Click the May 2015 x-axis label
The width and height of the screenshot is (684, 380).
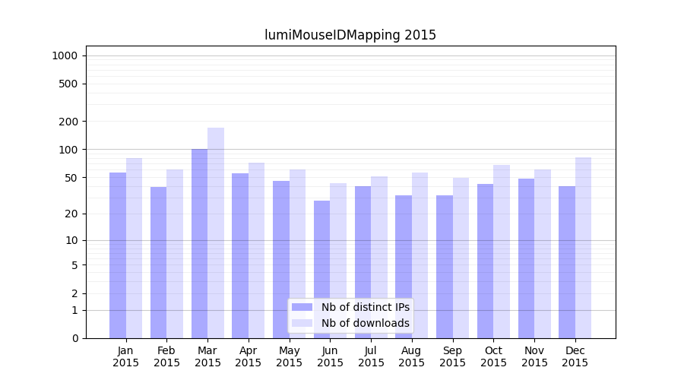coord(289,356)
